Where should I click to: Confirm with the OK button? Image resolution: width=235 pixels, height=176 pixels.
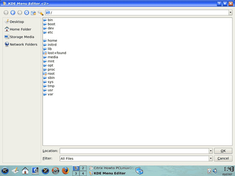coord(223,151)
